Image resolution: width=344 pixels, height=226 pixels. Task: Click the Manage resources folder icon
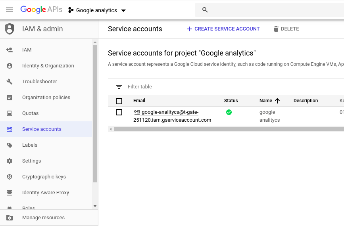(10, 218)
